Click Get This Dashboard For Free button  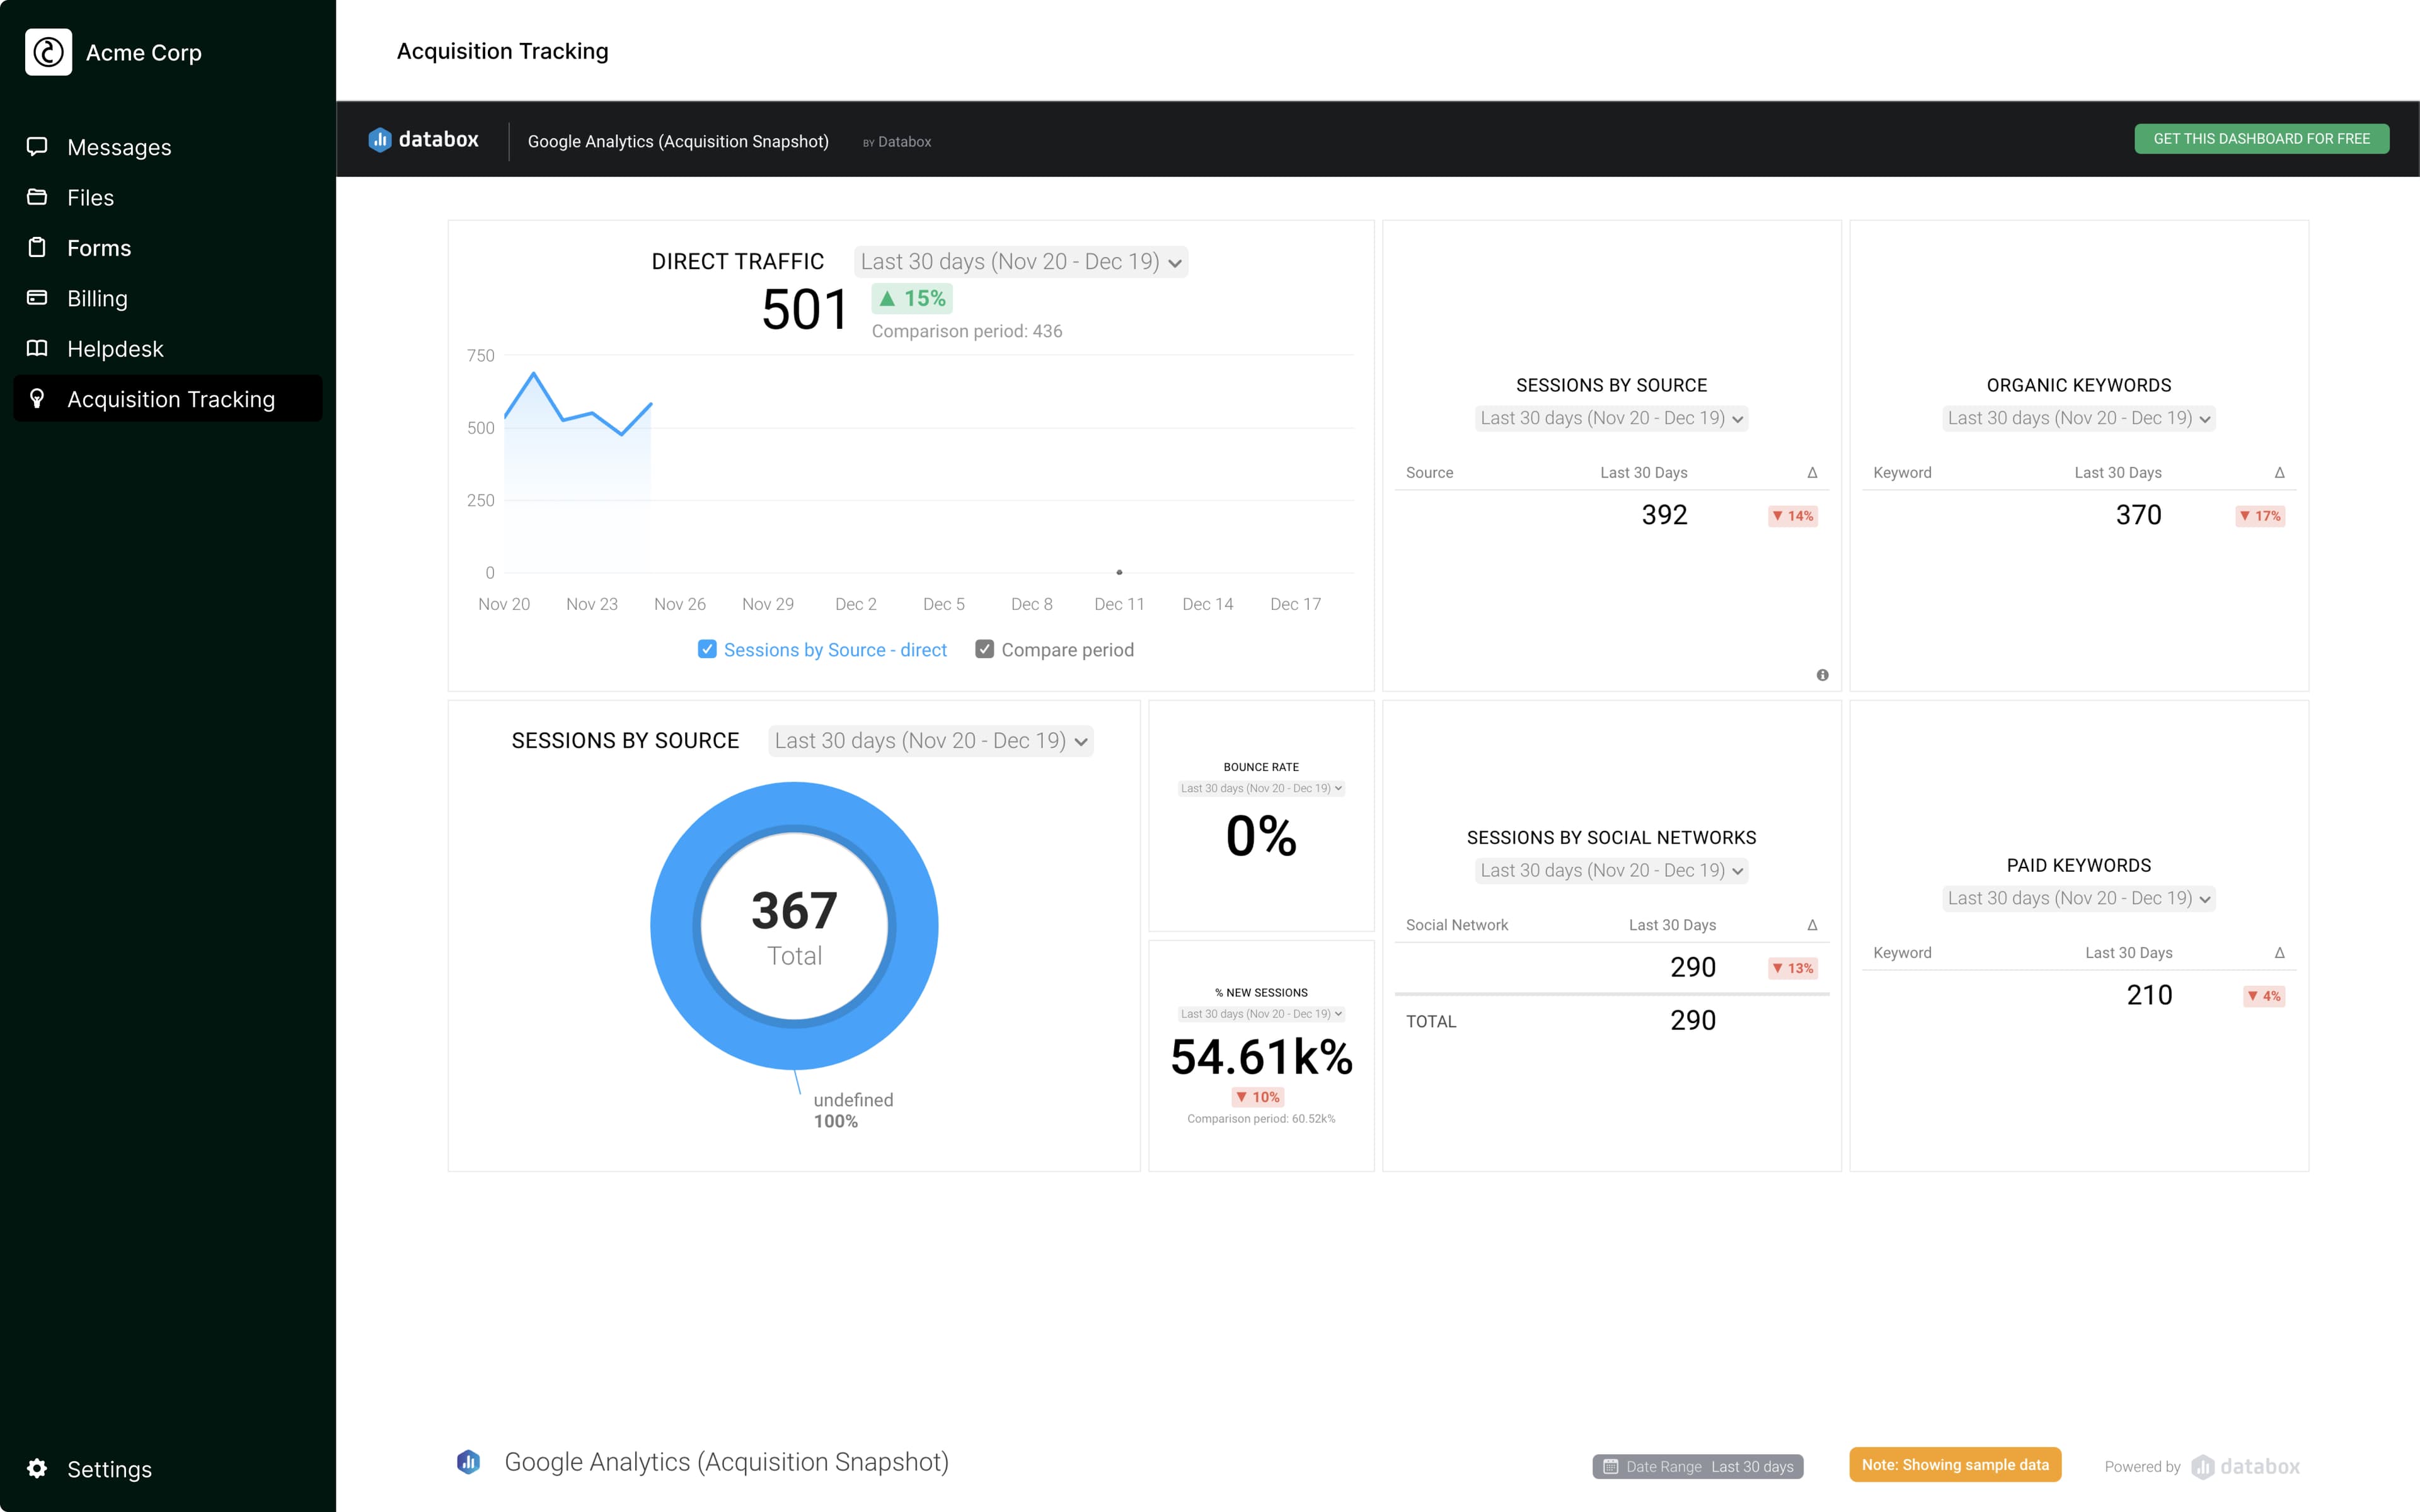point(2261,139)
